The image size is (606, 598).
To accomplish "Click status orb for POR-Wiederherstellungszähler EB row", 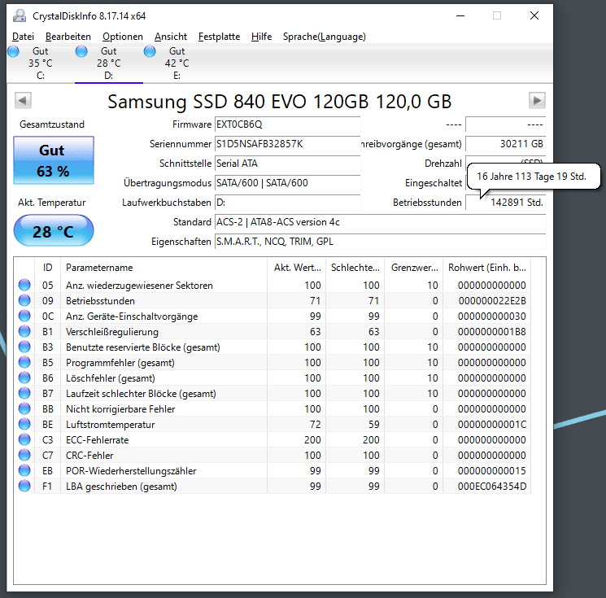I will (24, 470).
